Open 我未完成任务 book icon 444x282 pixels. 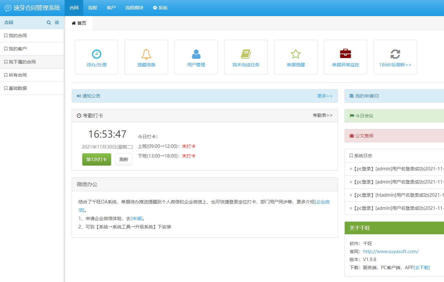[246, 54]
